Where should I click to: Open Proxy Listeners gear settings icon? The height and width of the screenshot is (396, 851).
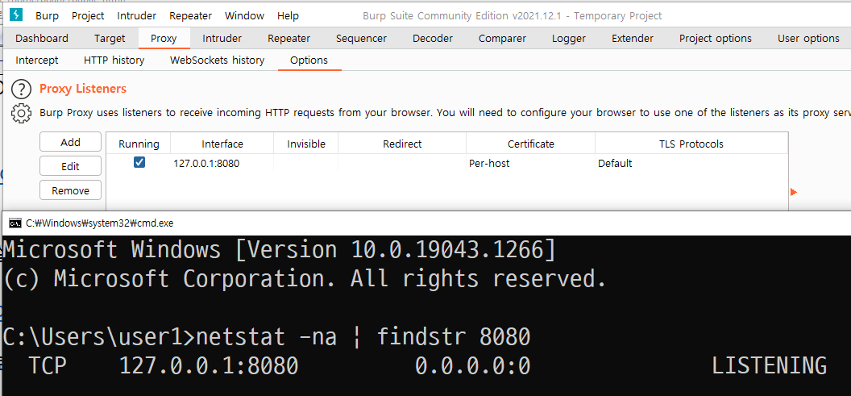point(21,113)
